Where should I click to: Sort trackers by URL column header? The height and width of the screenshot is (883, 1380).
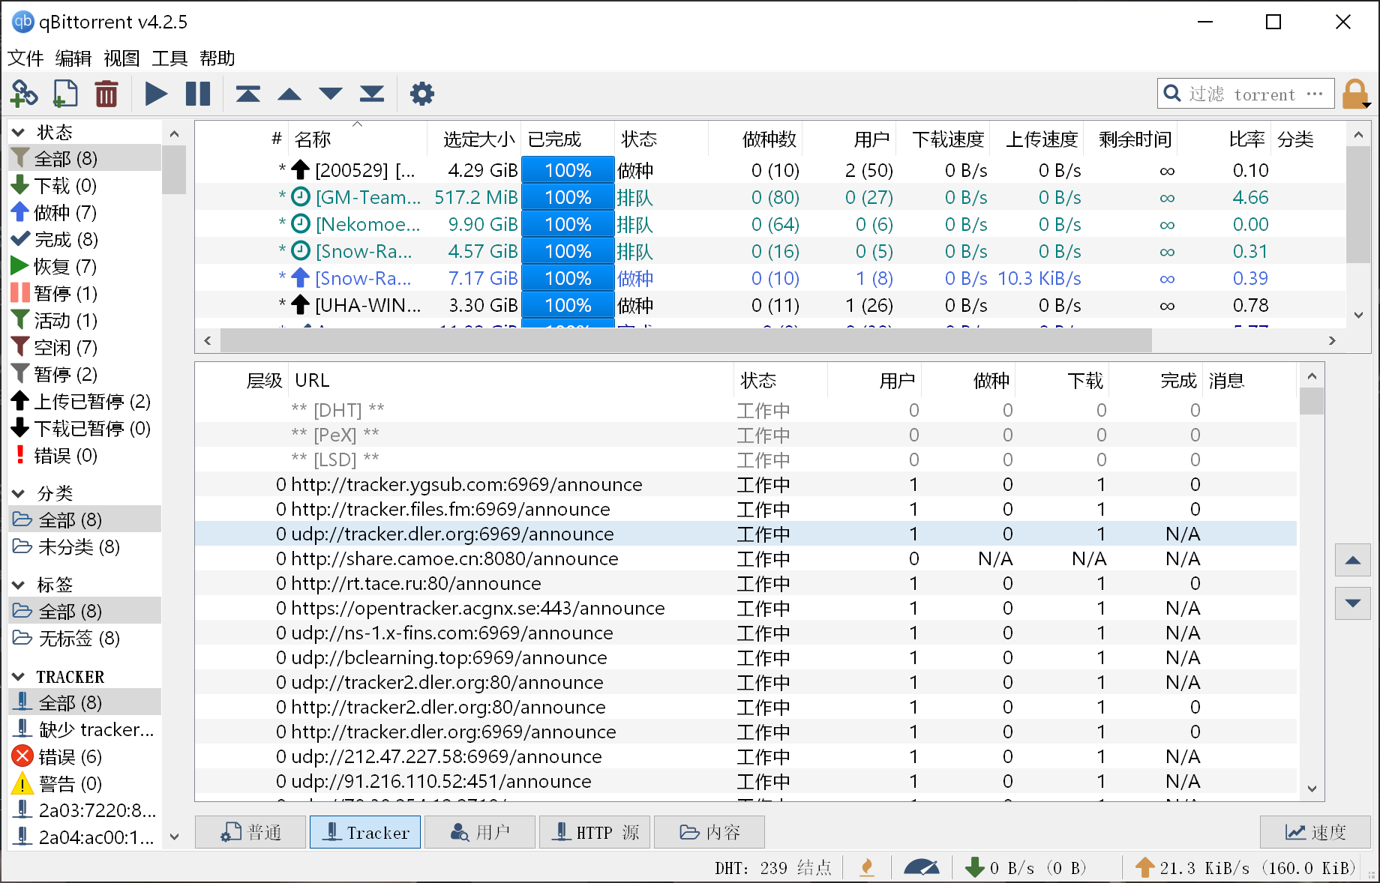click(x=511, y=381)
